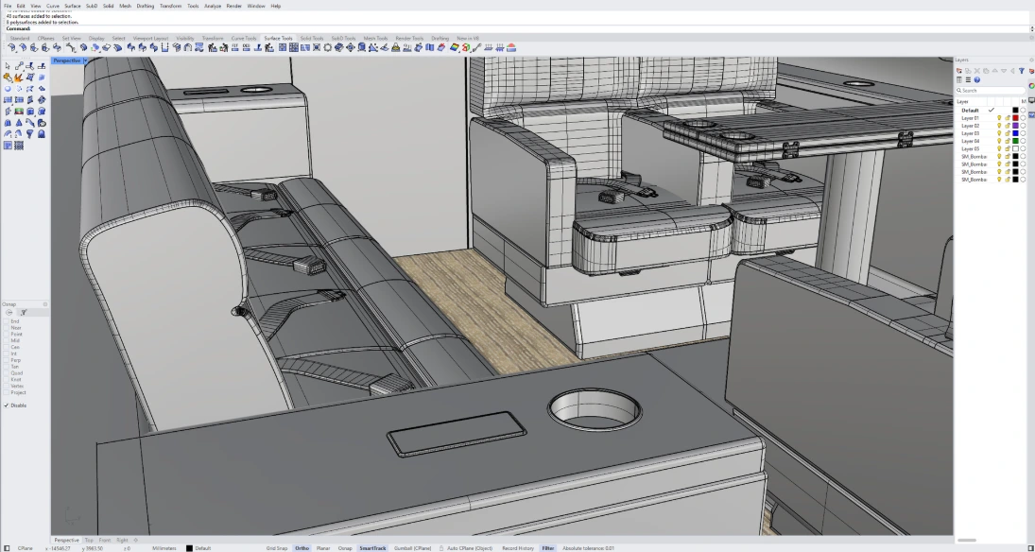Toggle visibility lightbulb for Layer 01
Image resolution: width=1035 pixels, height=552 pixels.
point(999,118)
